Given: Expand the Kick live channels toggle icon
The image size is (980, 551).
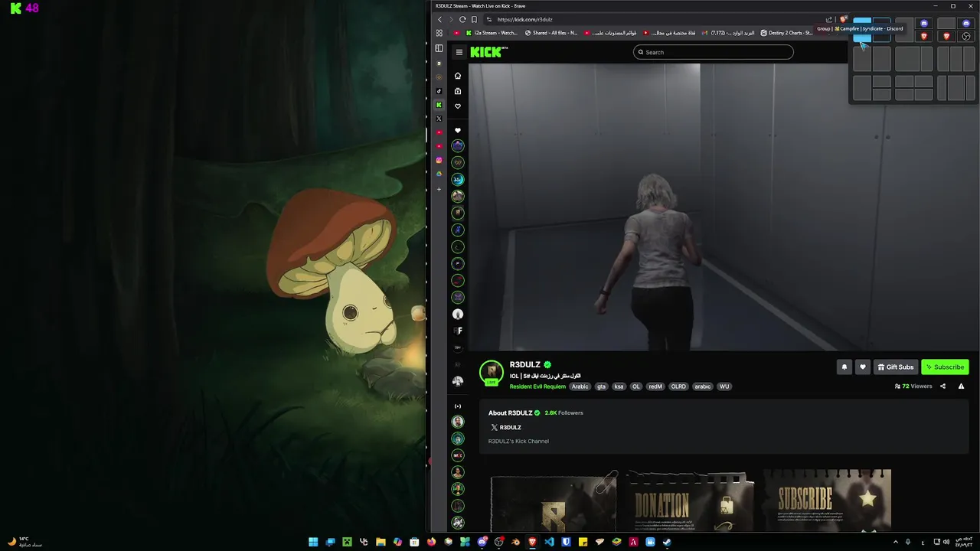Looking at the screenshot, I should coord(458,406).
